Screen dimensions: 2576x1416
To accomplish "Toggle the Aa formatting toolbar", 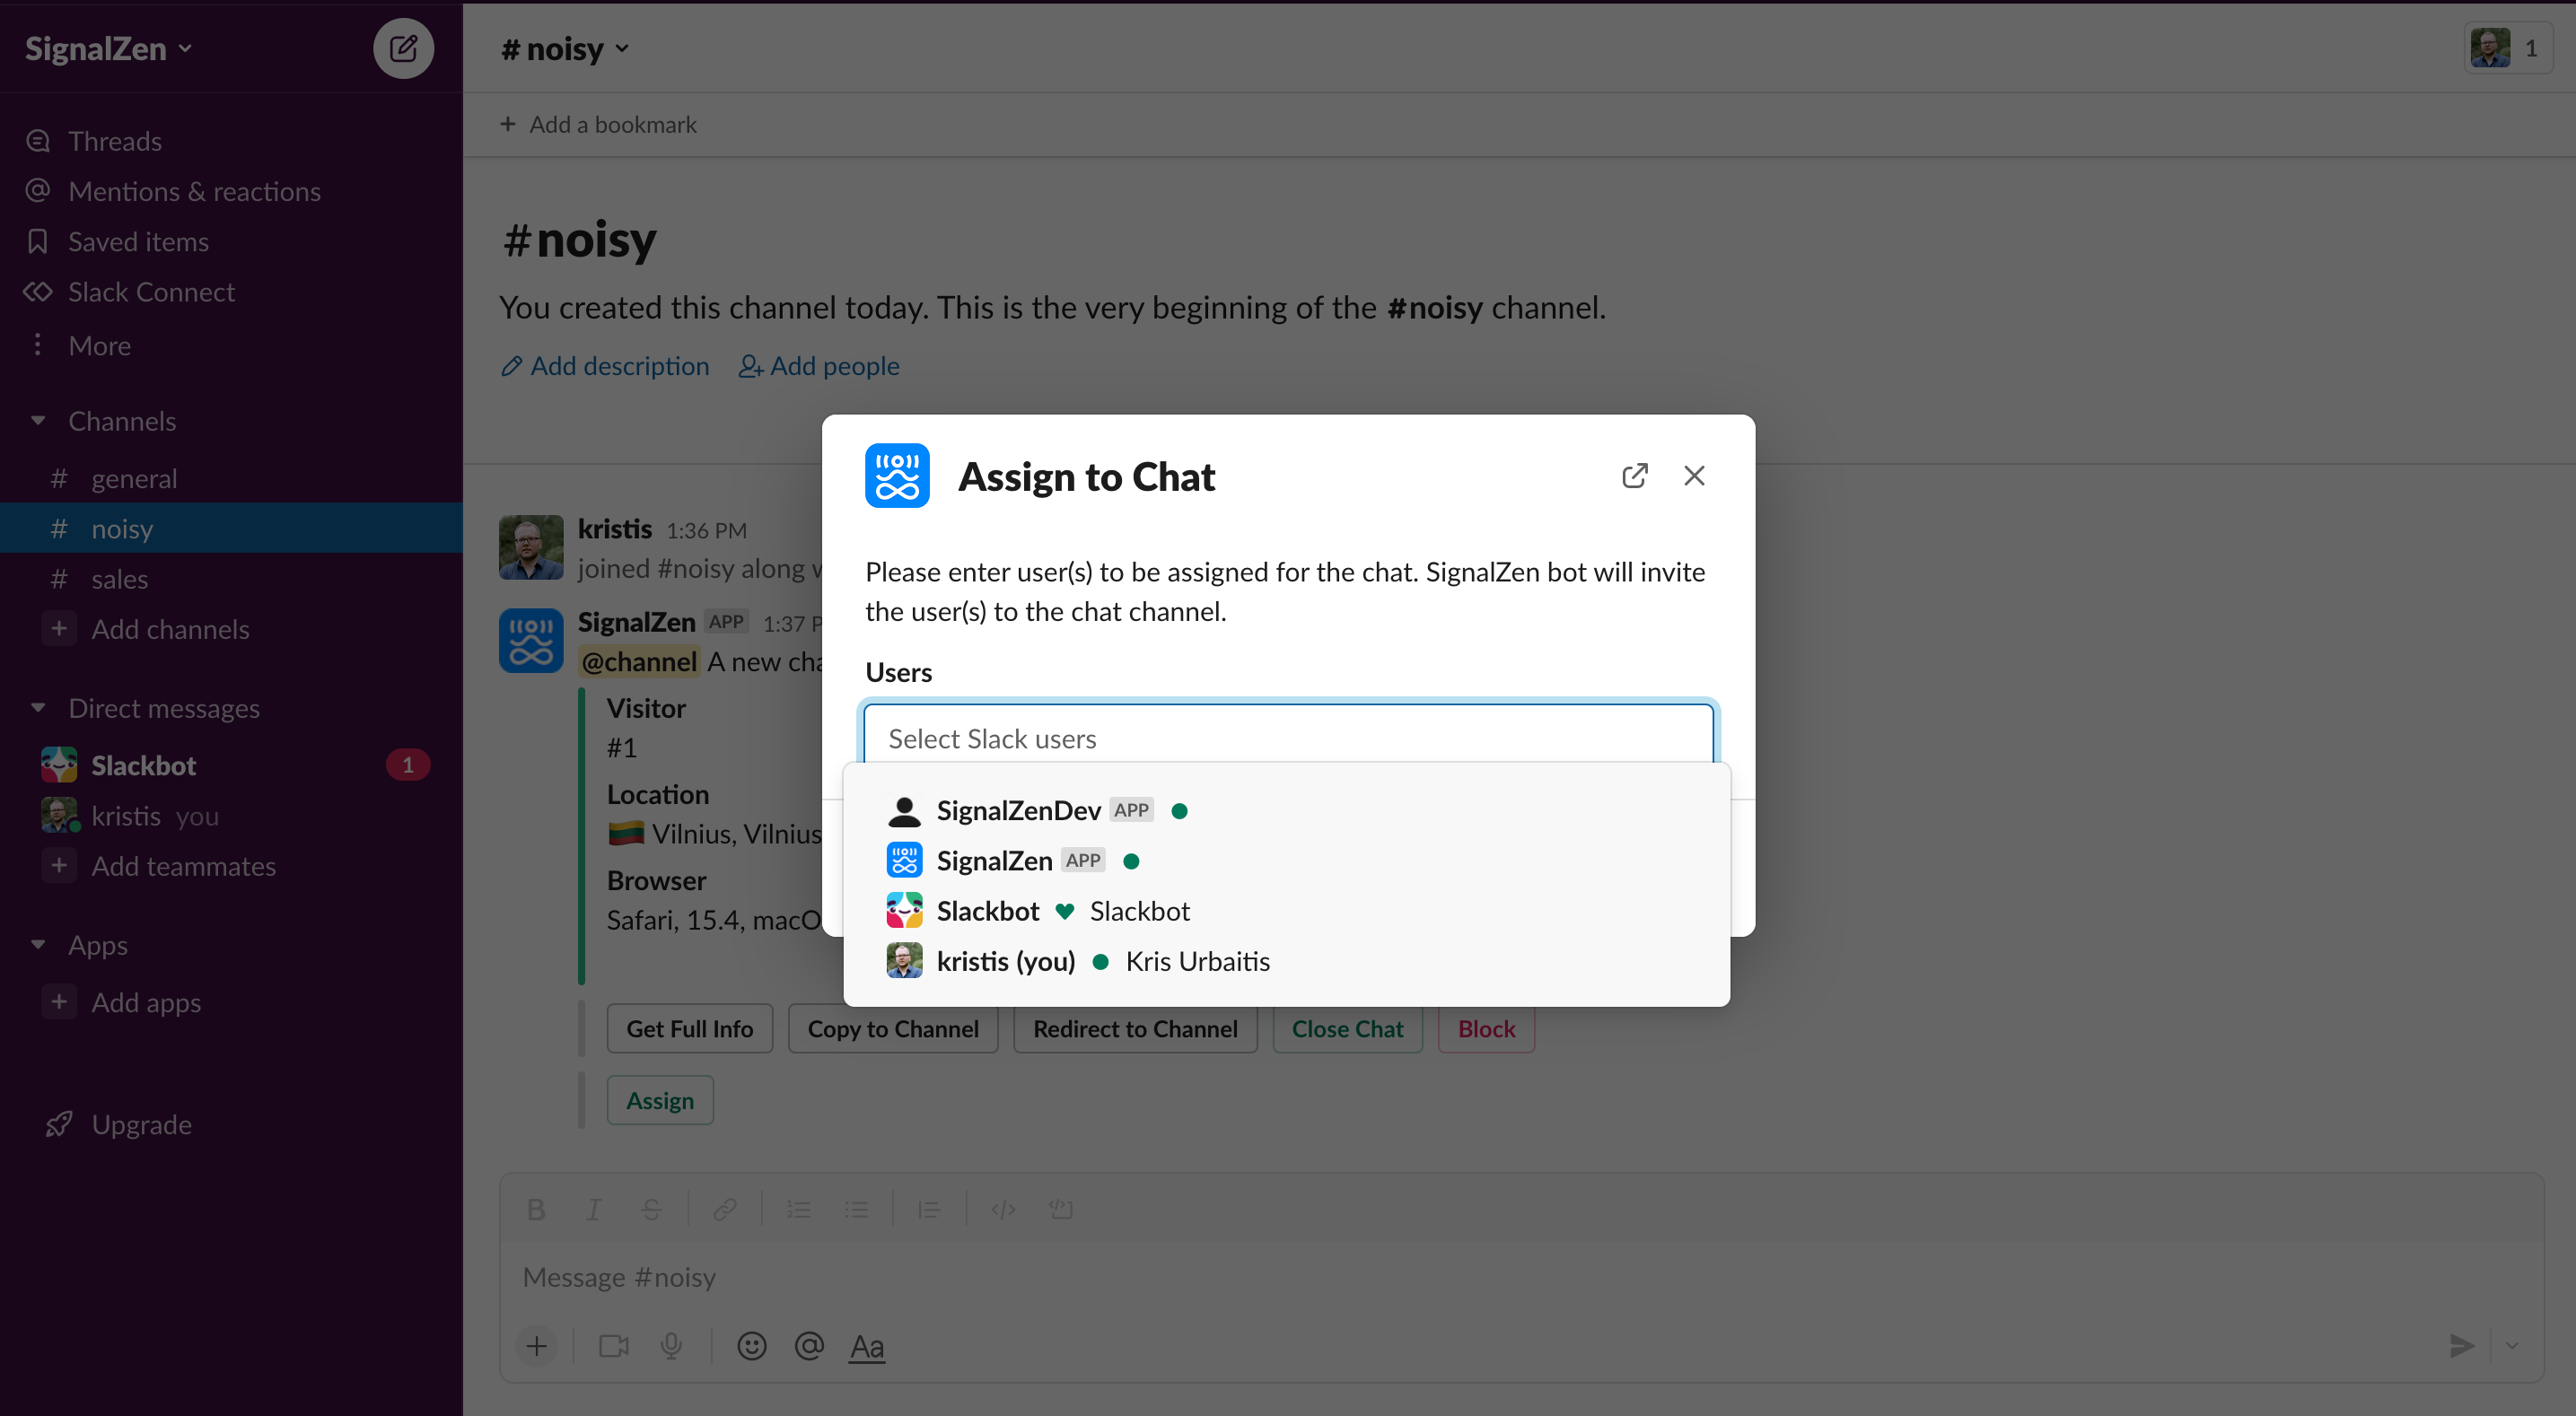I will tap(867, 1346).
